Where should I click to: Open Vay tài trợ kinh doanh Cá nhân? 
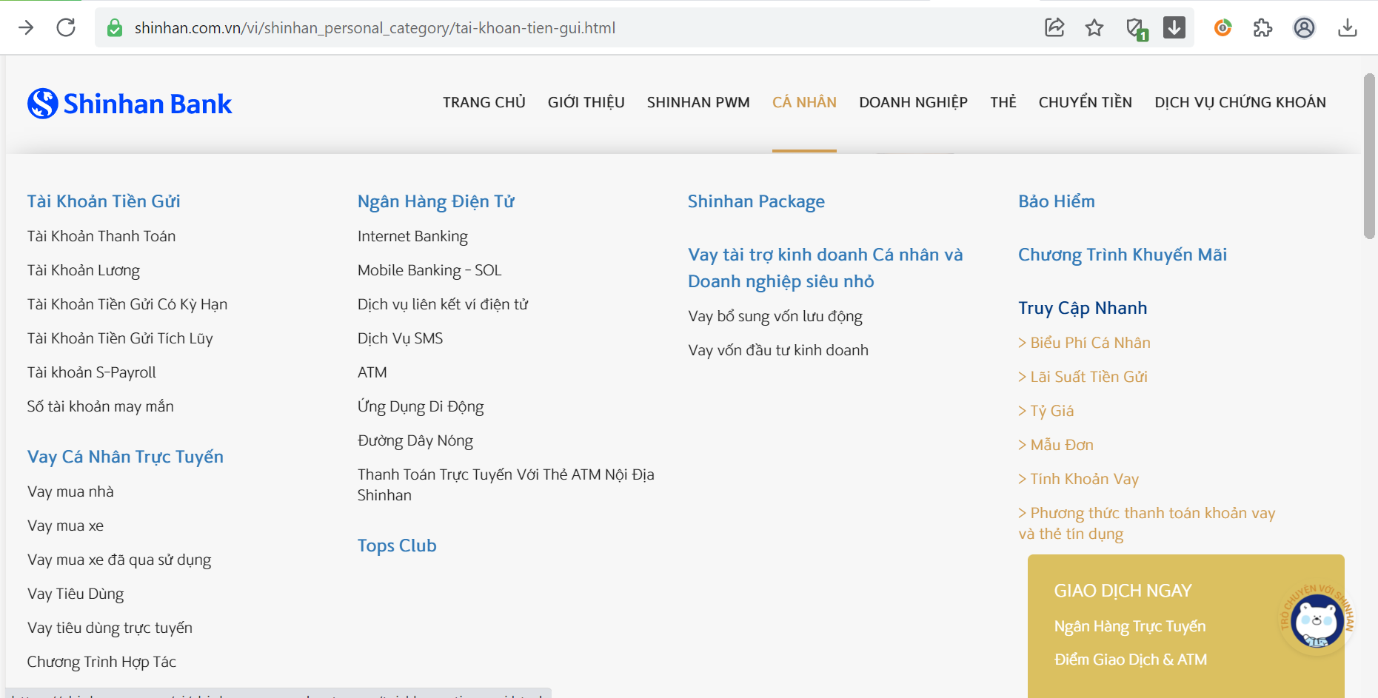coord(826,268)
